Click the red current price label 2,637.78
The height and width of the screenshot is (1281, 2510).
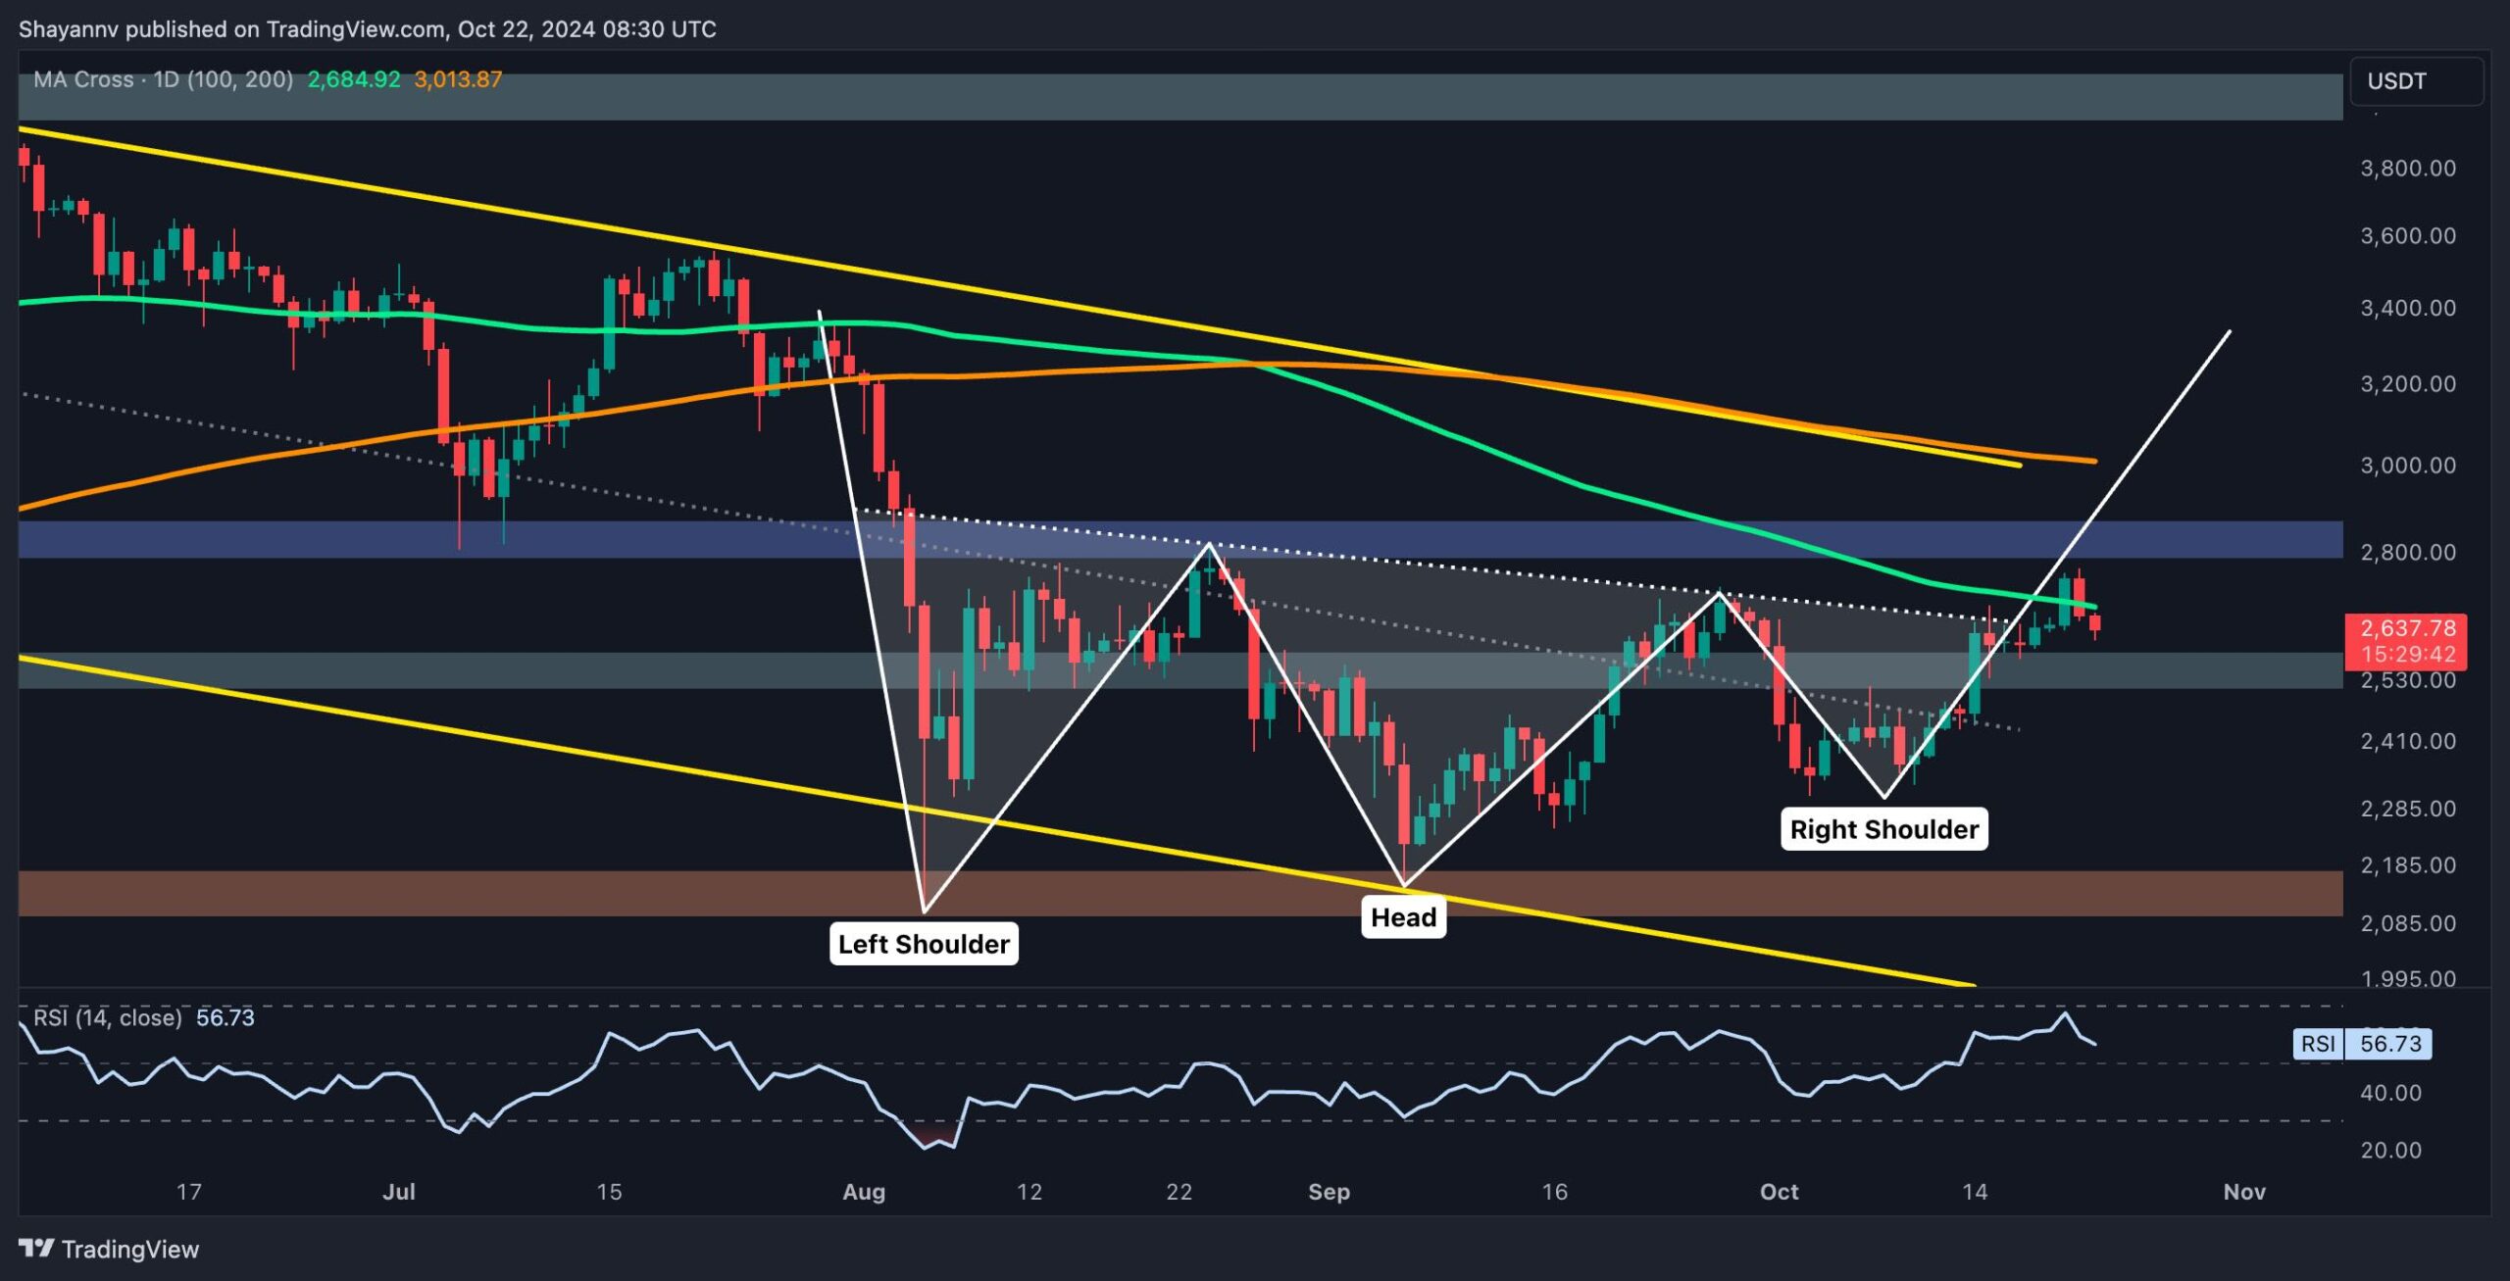(x=2406, y=629)
